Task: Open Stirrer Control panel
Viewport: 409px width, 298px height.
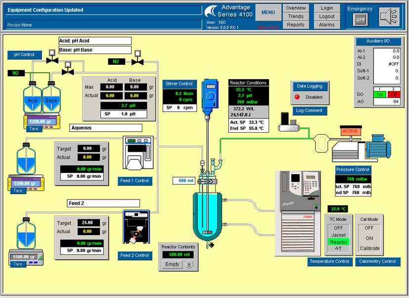Action: coord(179,84)
